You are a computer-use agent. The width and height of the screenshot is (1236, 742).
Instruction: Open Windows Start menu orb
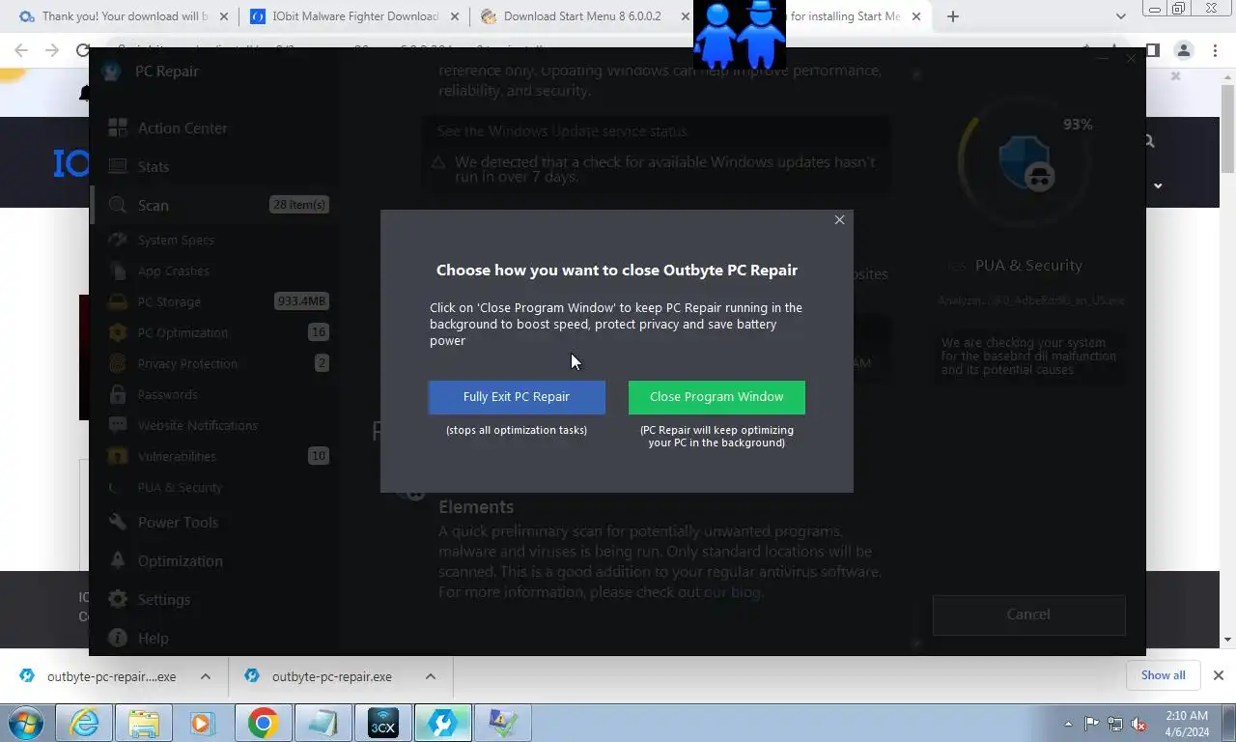[x=26, y=723]
